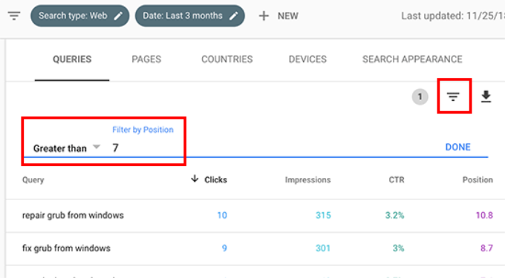505x278 pixels.
Task: Click NEW to add a filter
Action: (288, 16)
